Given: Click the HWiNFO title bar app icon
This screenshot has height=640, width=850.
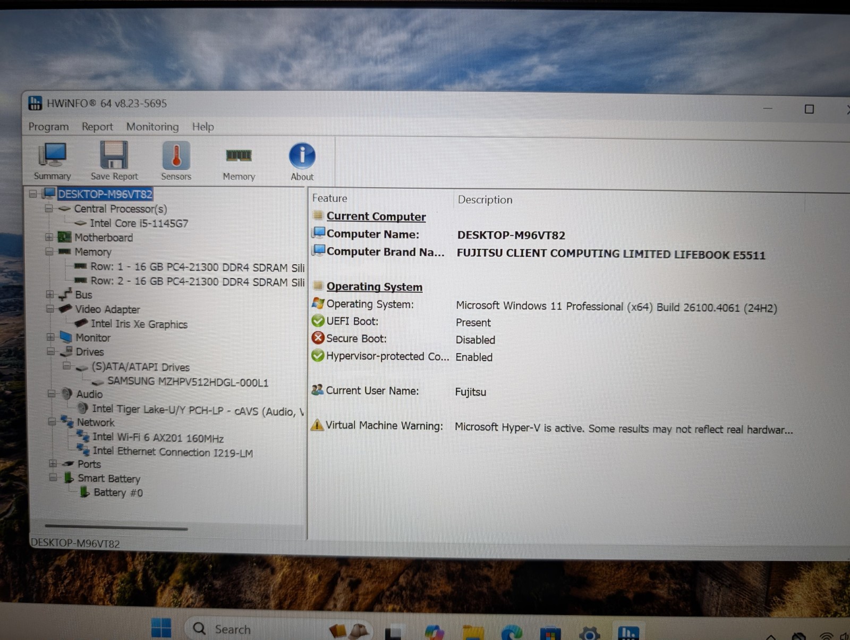Looking at the screenshot, I should coord(35,103).
